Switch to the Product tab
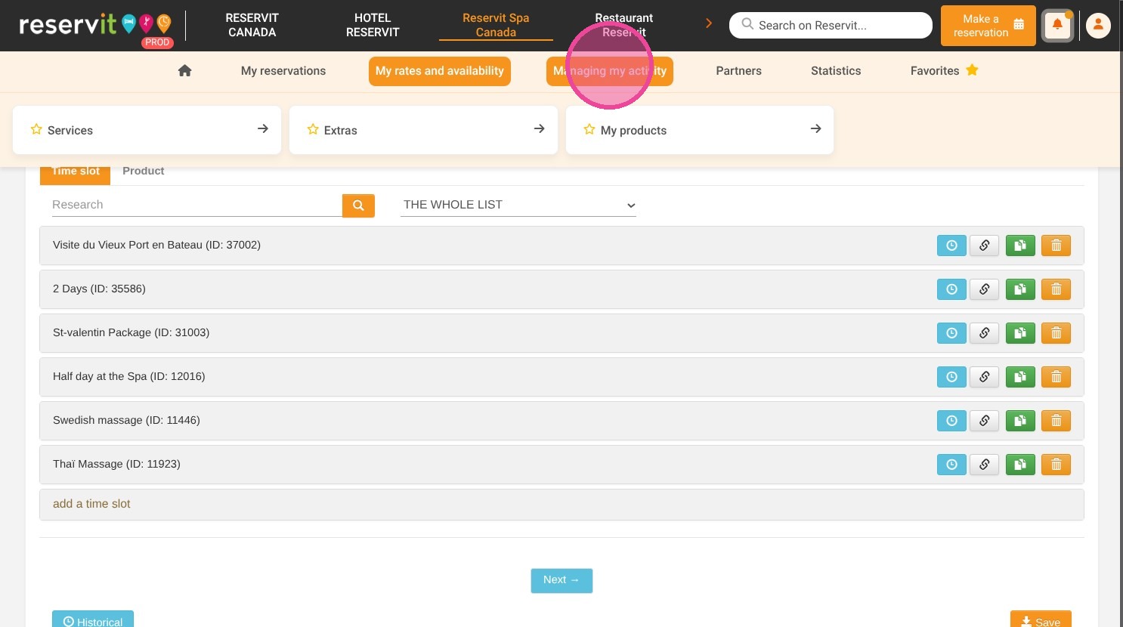 coord(144,171)
